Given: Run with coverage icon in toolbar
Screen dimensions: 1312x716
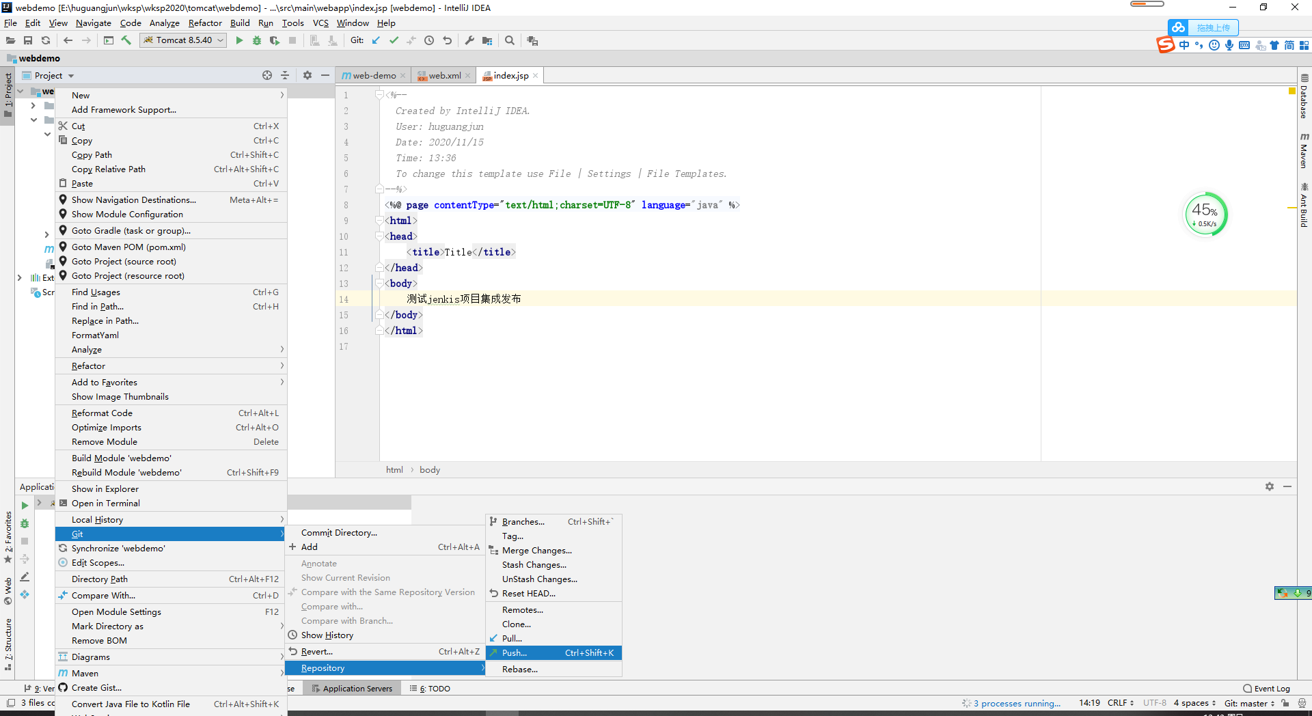Looking at the screenshot, I should [275, 40].
